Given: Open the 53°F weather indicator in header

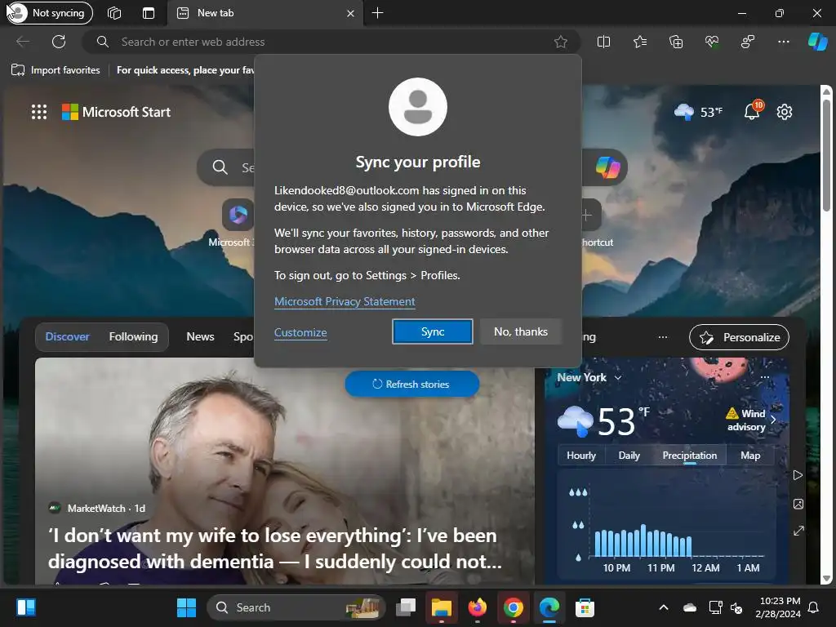Looking at the screenshot, I should [x=698, y=112].
